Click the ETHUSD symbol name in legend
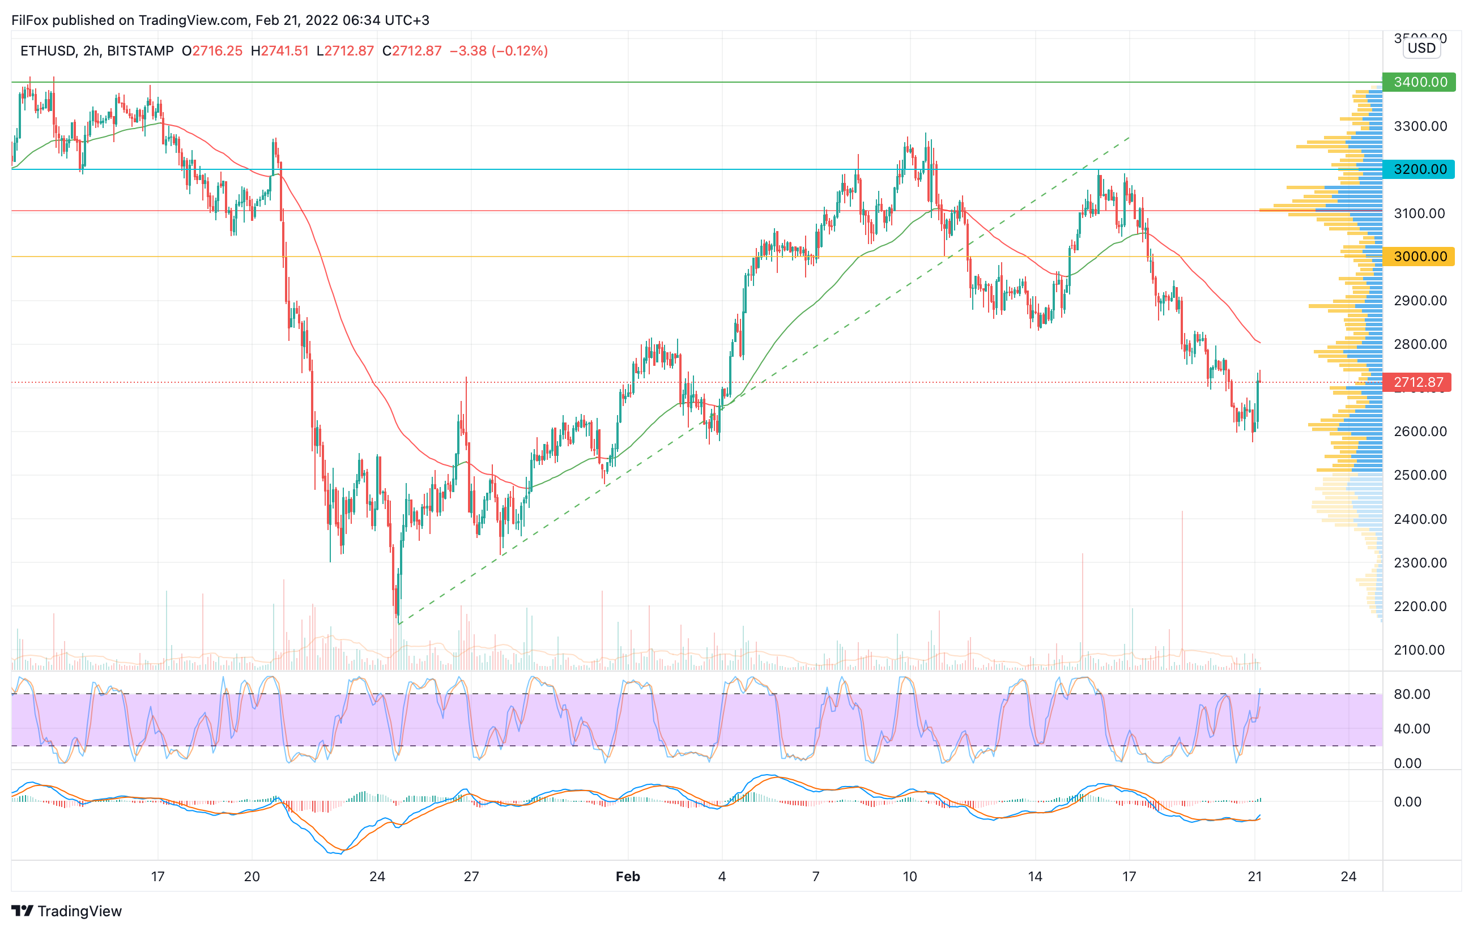1473x931 pixels. pyautogui.click(x=48, y=51)
